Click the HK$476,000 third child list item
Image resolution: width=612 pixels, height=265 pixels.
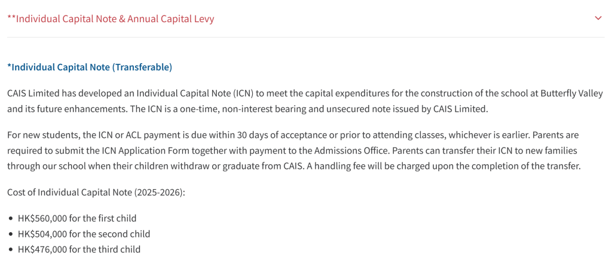(x=79, y=249)
